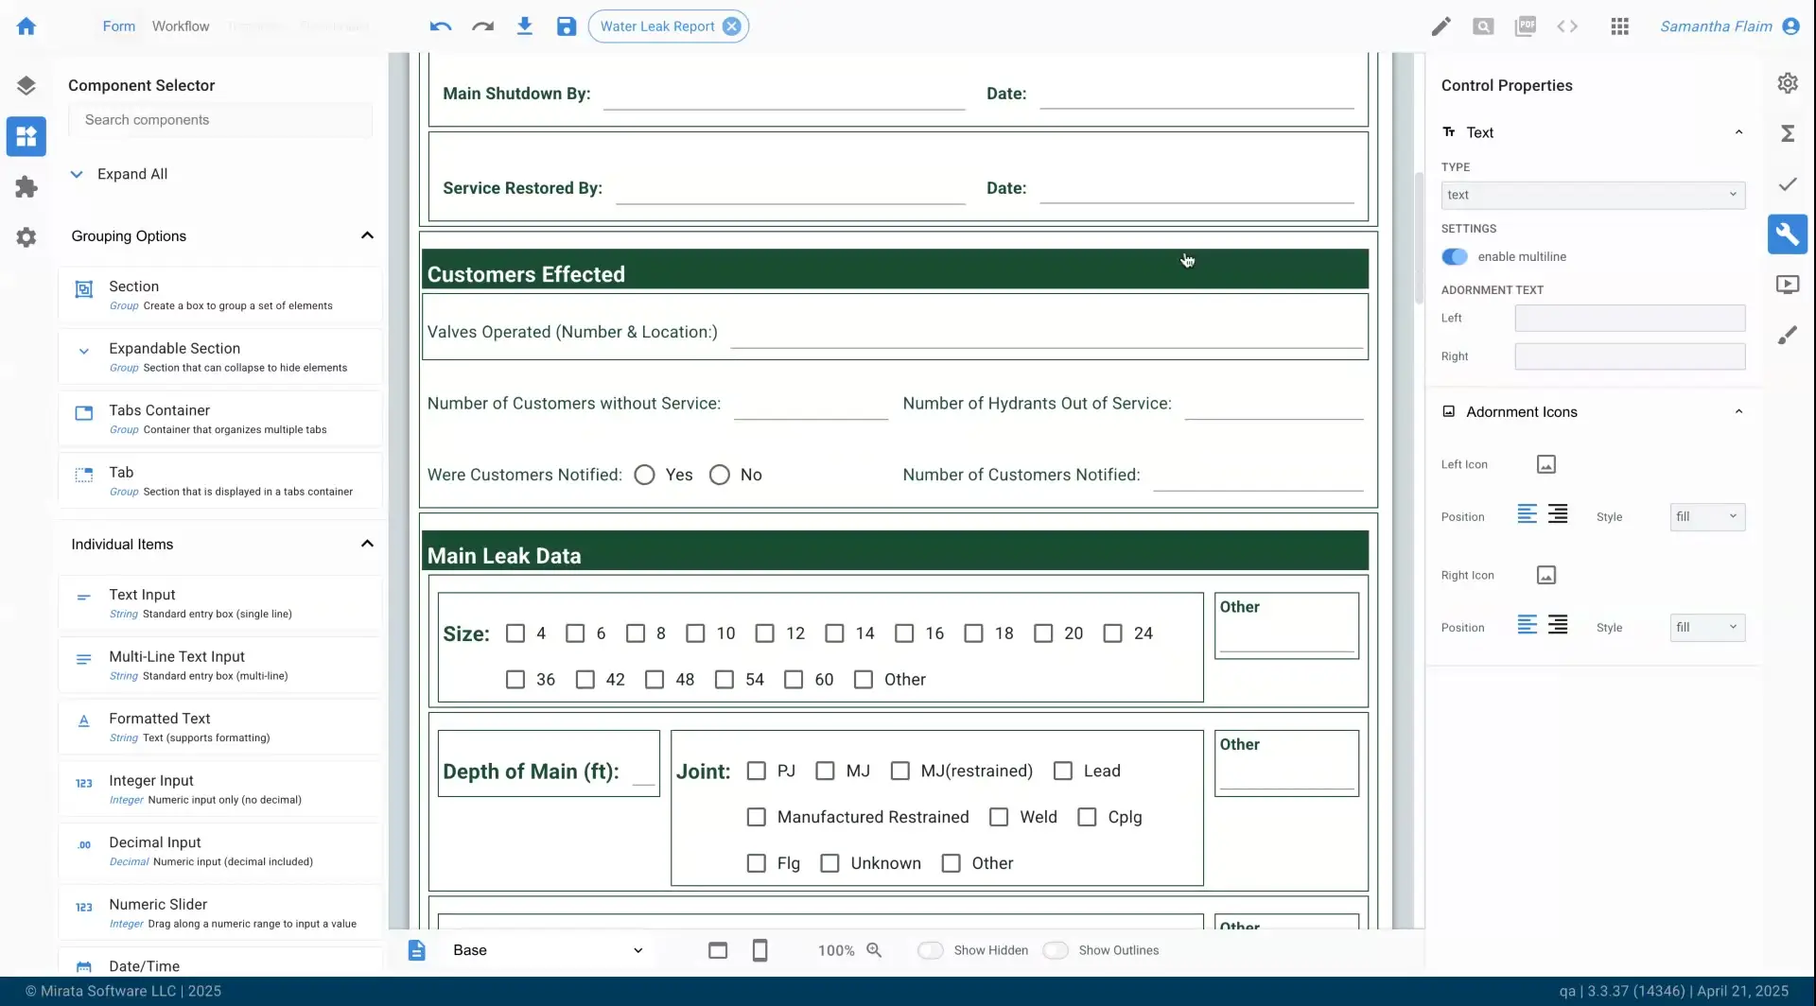Switch to the Workflow tab

pos(180,26)
